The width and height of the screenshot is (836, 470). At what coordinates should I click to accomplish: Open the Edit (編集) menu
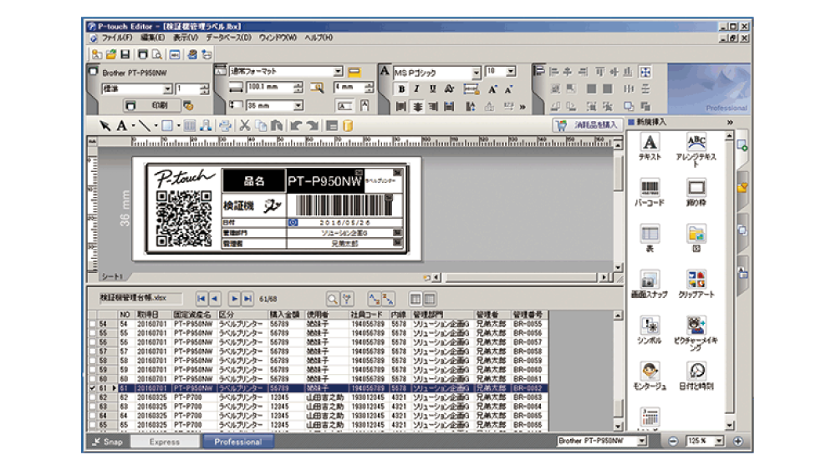pos(152,38)
